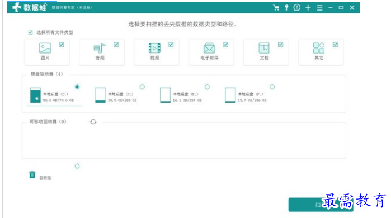Image resolution: width=391 pixels, height=218 pixels.
Task: Select local disk E: radio button
Action: coord(207,87)
